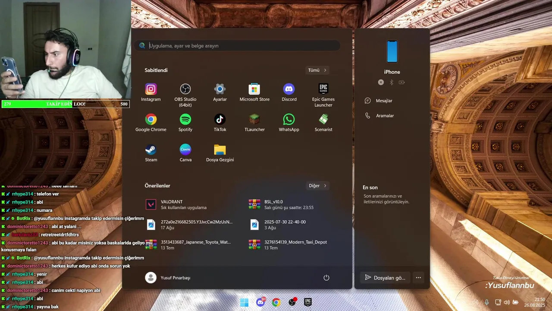Click the microphone icon in system tray
The image size is (552, 311).
[x=487, y=302]
